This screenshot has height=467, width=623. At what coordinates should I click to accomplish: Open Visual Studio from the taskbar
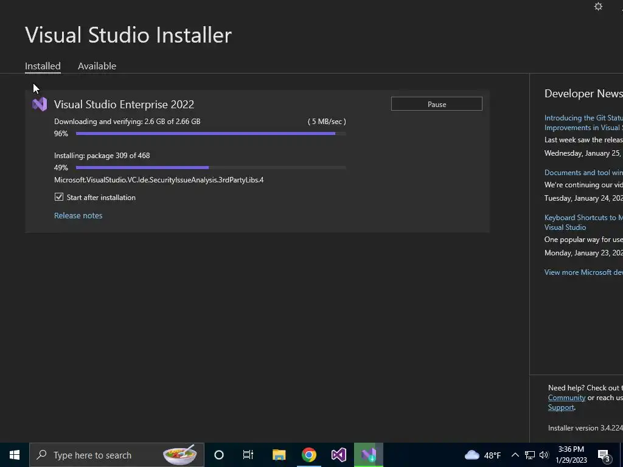click(x=339, y=455)
